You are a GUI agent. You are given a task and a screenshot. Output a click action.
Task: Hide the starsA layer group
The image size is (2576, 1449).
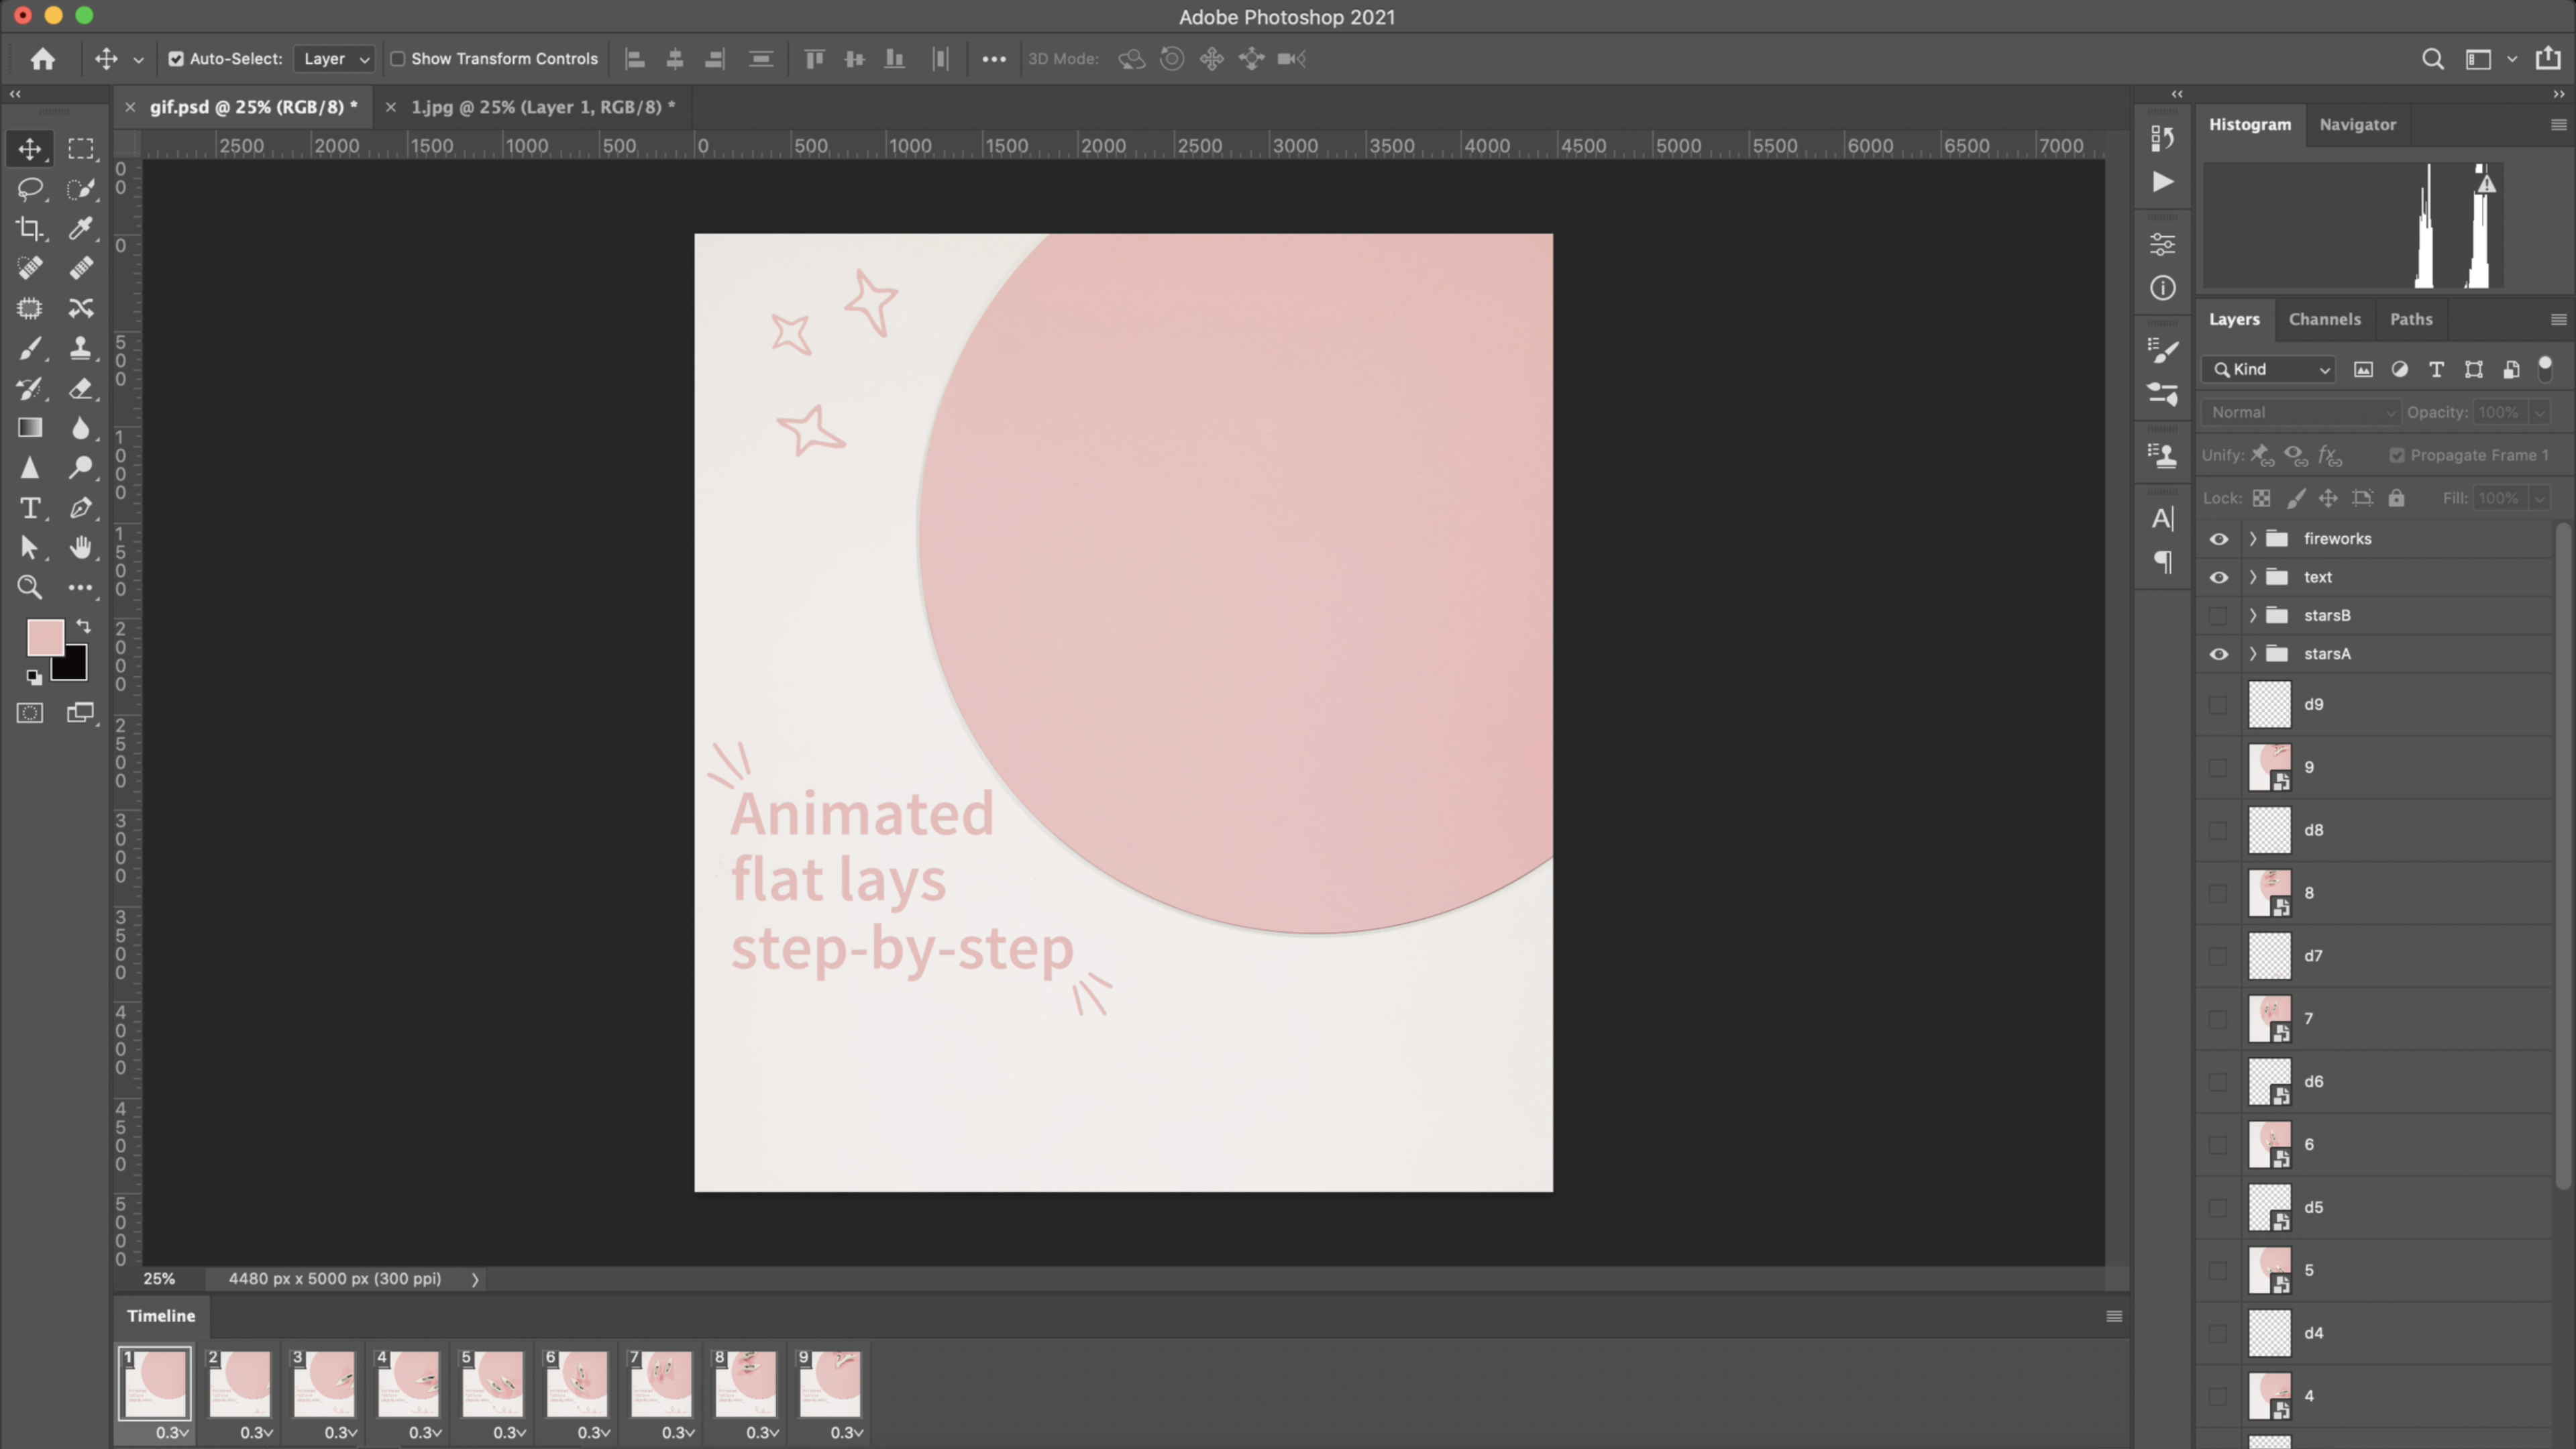point(2218,654)
